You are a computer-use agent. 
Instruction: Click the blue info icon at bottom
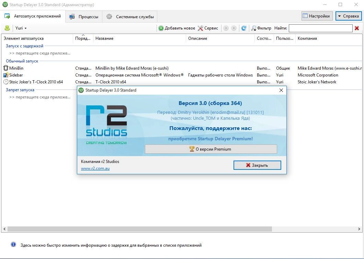tap(13, 244)
